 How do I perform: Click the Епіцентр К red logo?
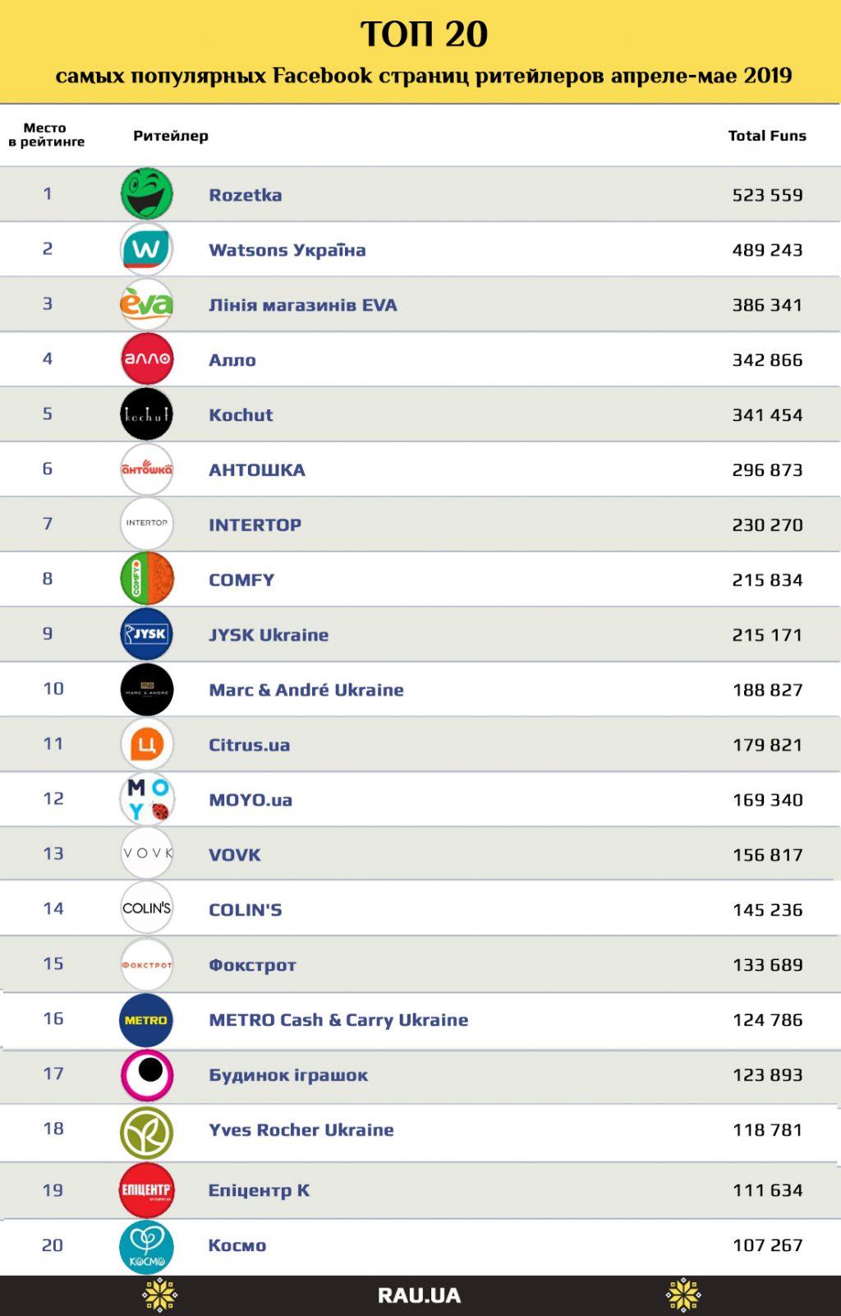[x=147, y=1190]
